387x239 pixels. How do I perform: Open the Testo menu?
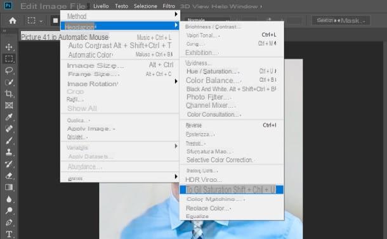(121, 6)
